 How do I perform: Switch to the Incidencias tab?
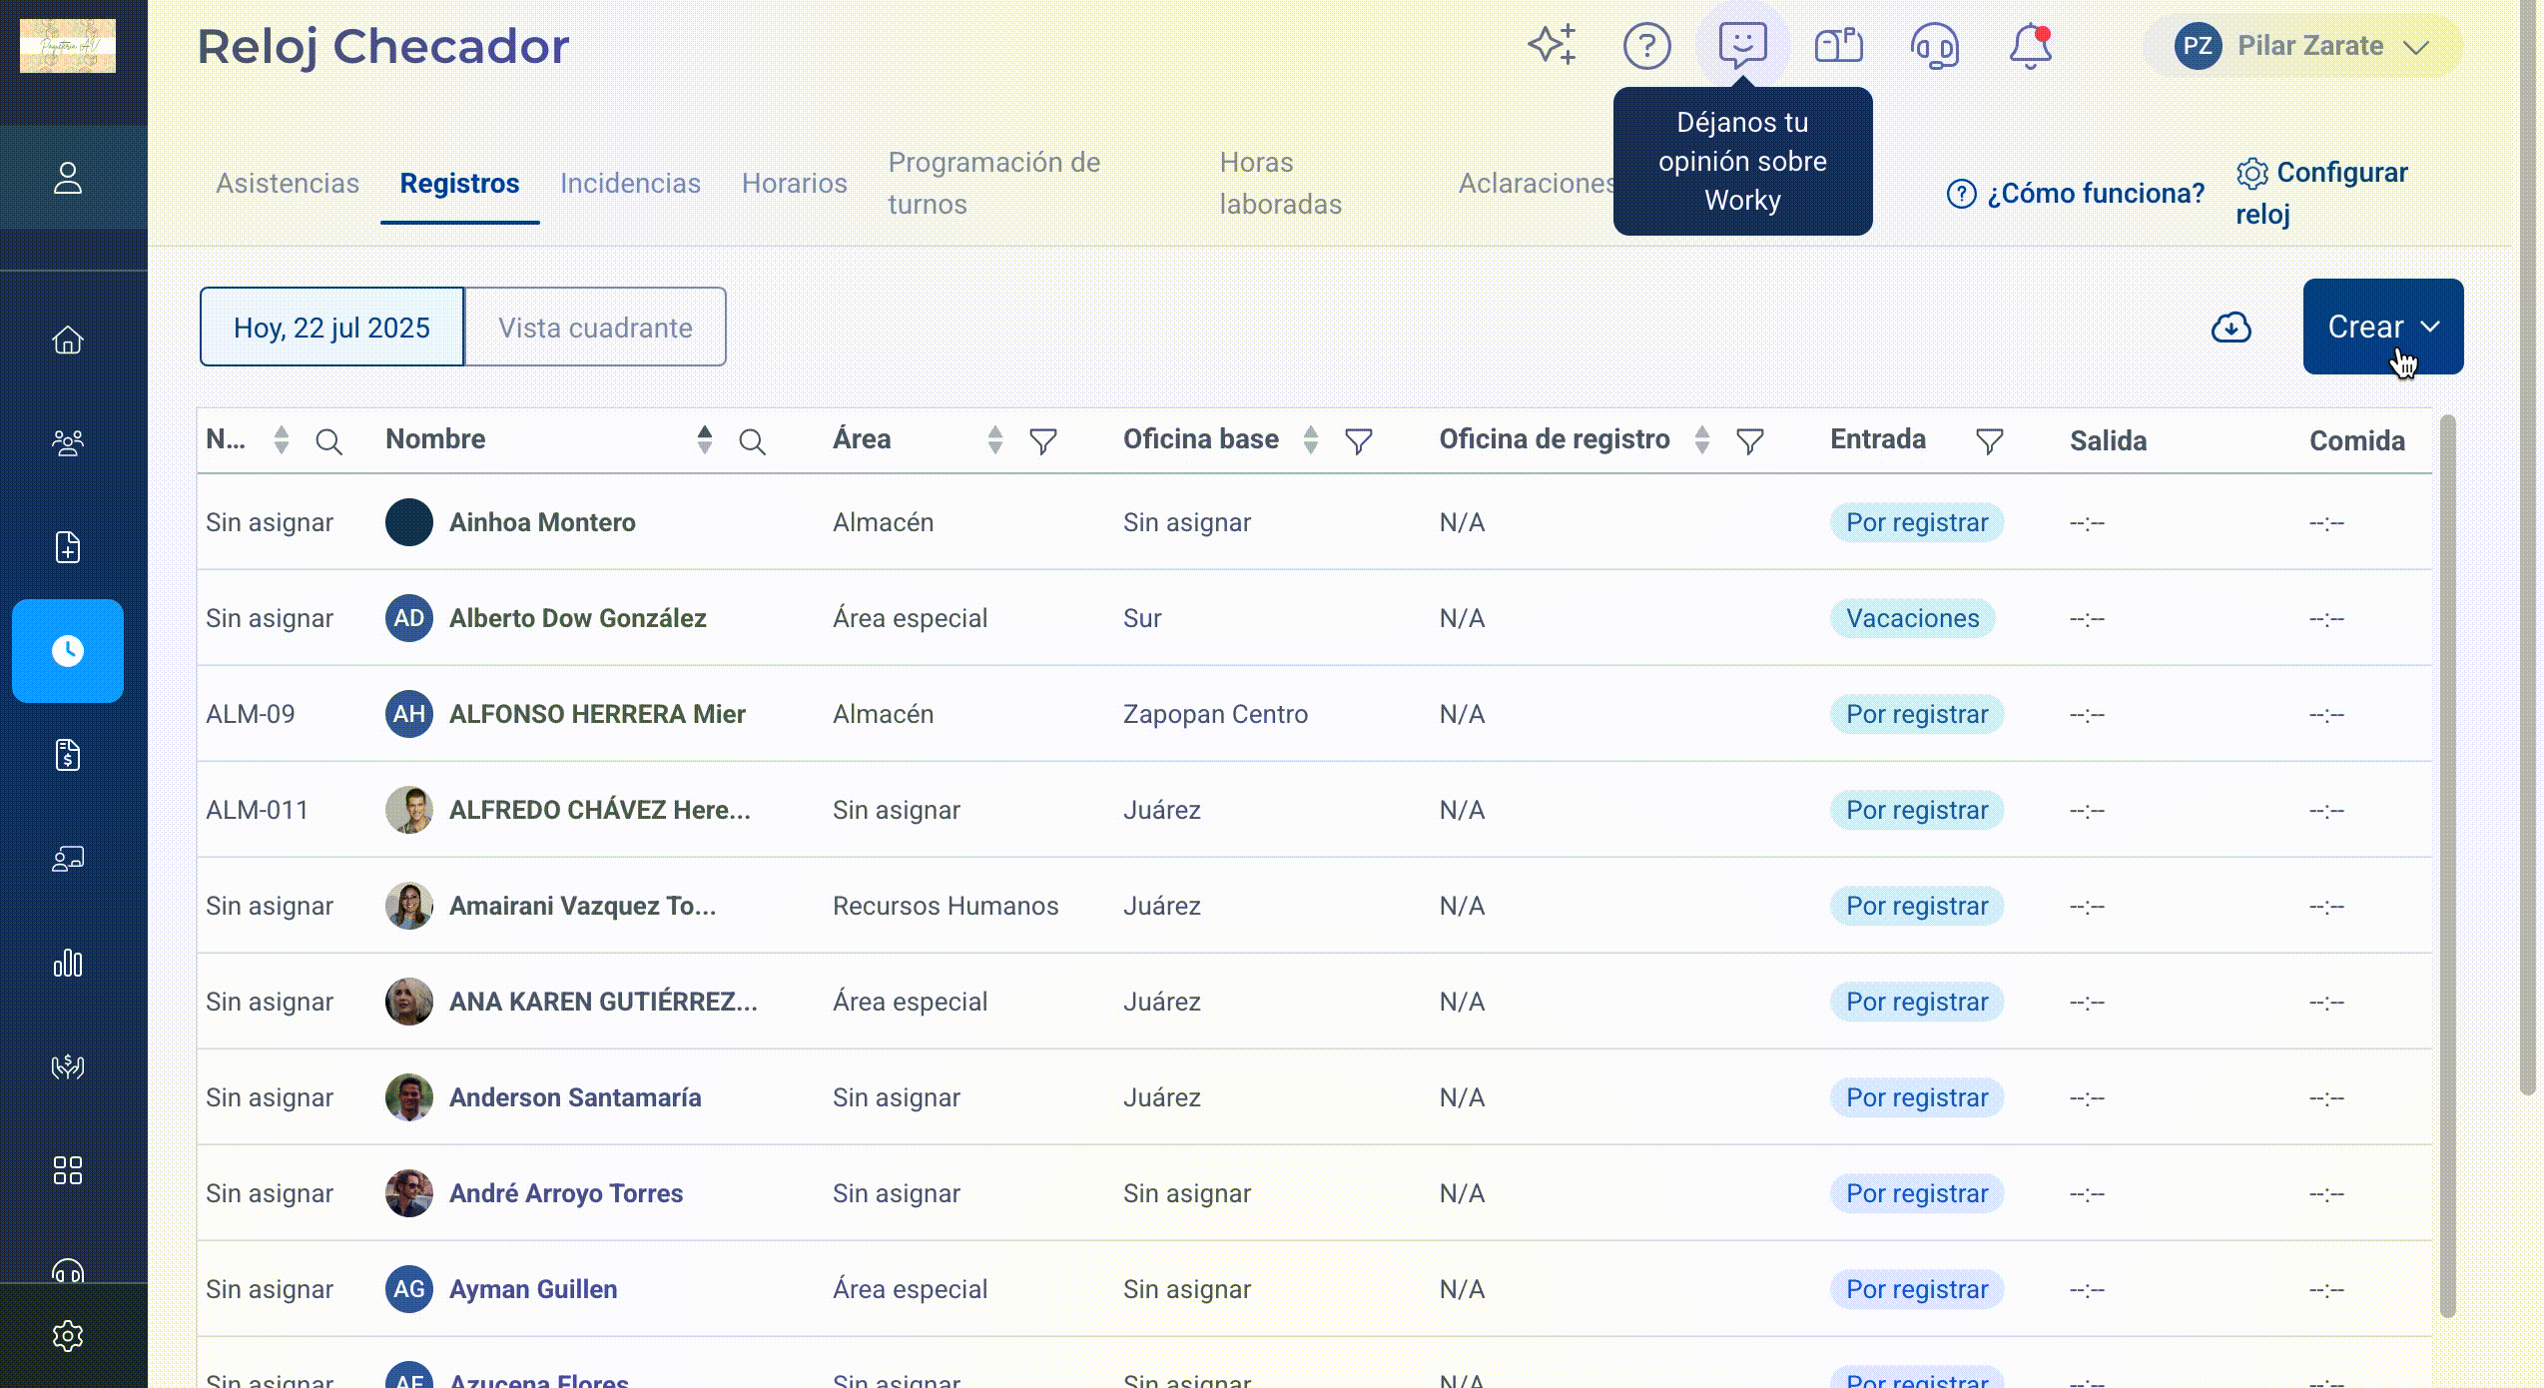click(x=630, y=184)
